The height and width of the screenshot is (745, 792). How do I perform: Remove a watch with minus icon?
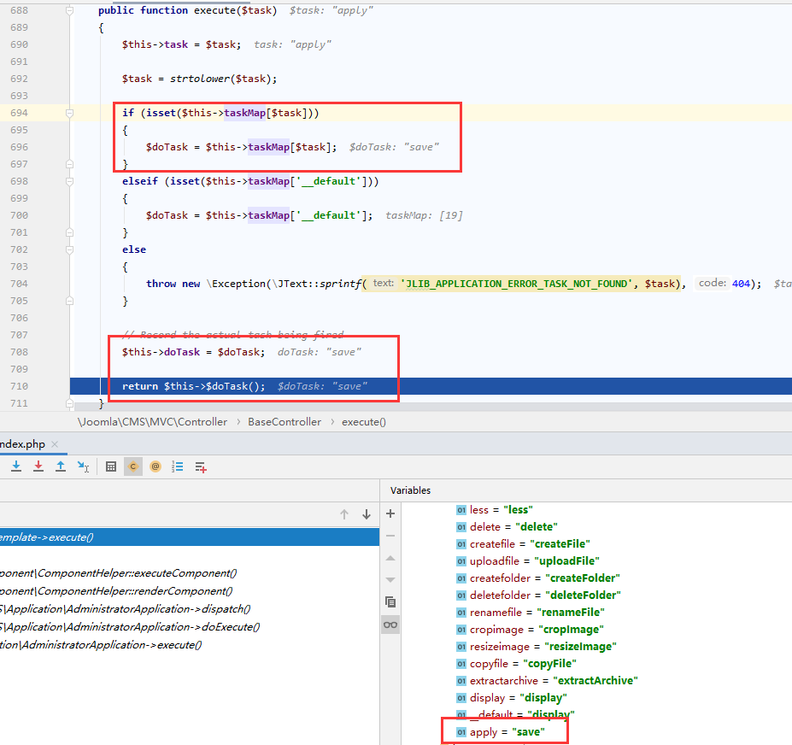390,536
